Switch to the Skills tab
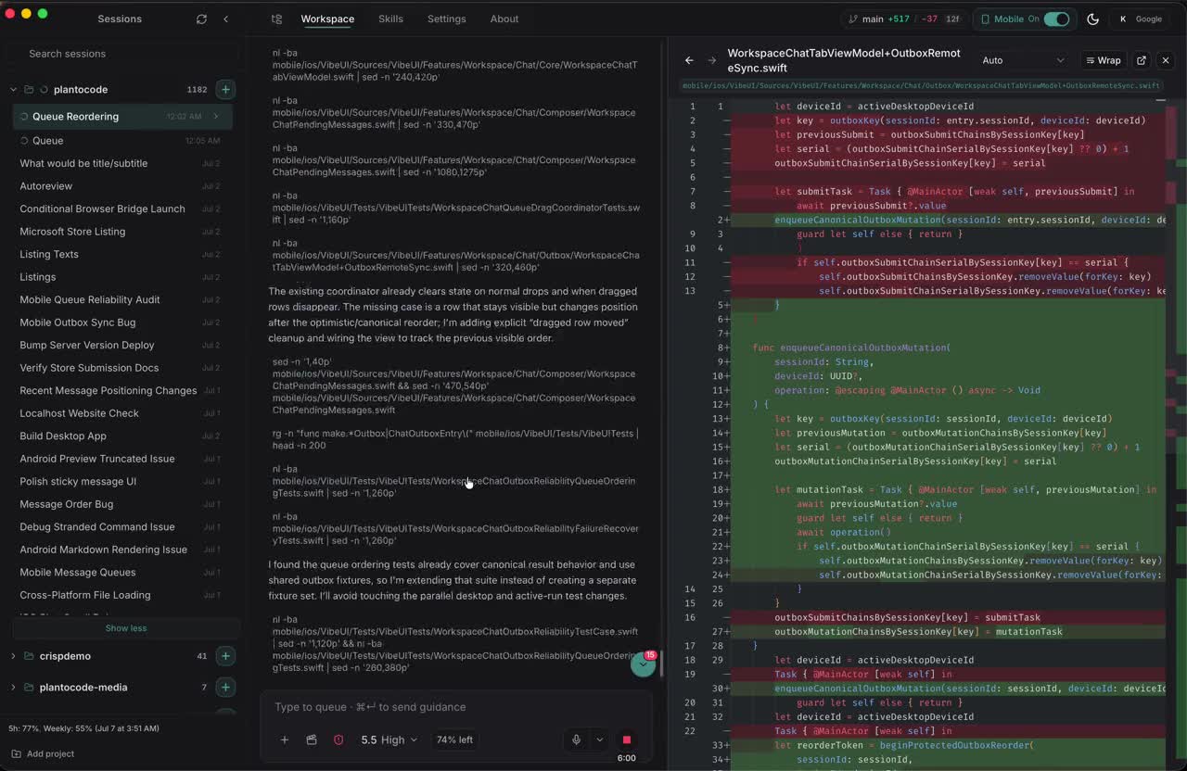 pos(390,19)
